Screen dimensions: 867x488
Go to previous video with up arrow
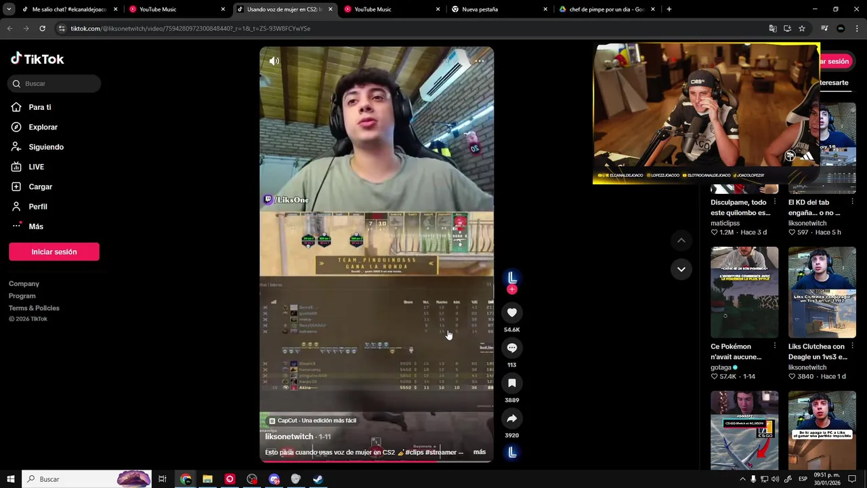681,241
